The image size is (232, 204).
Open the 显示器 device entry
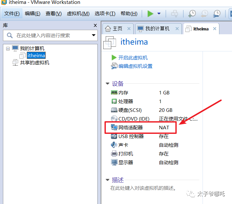click(126, 163)
